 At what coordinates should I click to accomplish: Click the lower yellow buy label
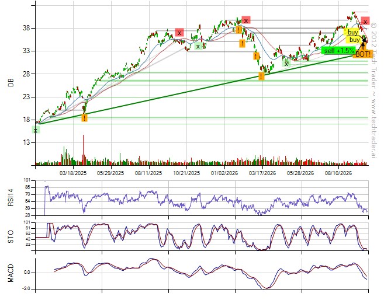pos(354,40)
